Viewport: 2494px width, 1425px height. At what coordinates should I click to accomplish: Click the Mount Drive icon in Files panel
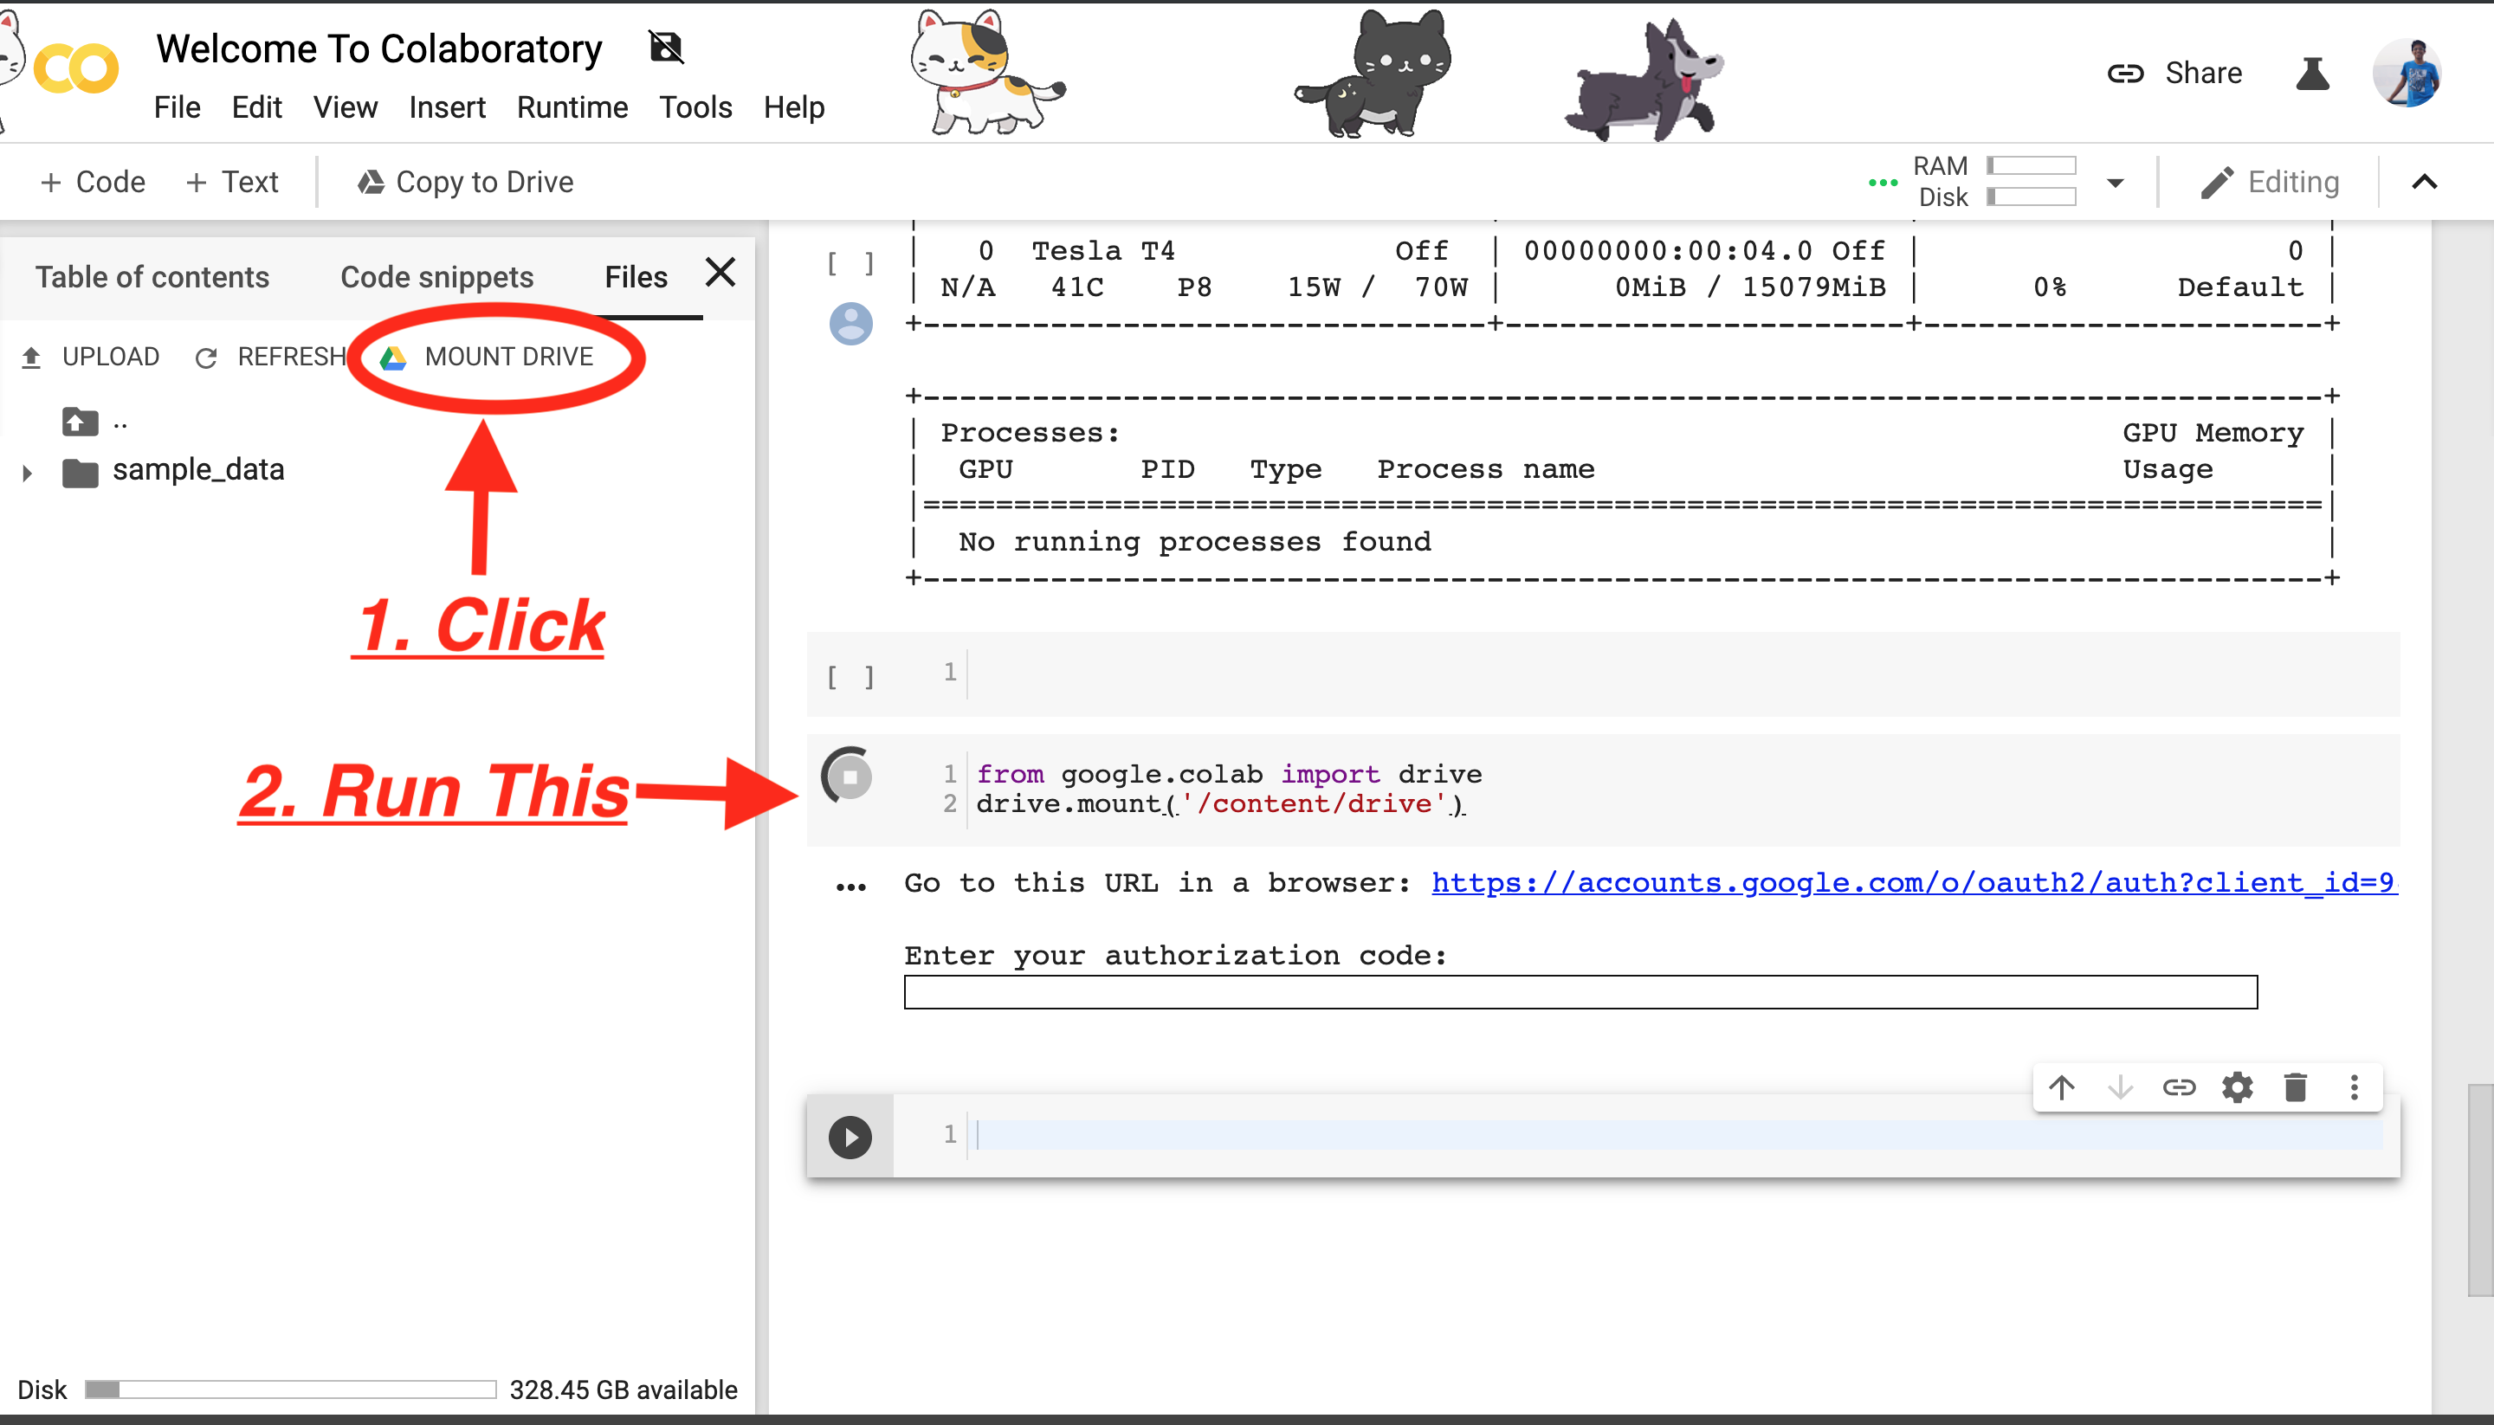(392, 357)
